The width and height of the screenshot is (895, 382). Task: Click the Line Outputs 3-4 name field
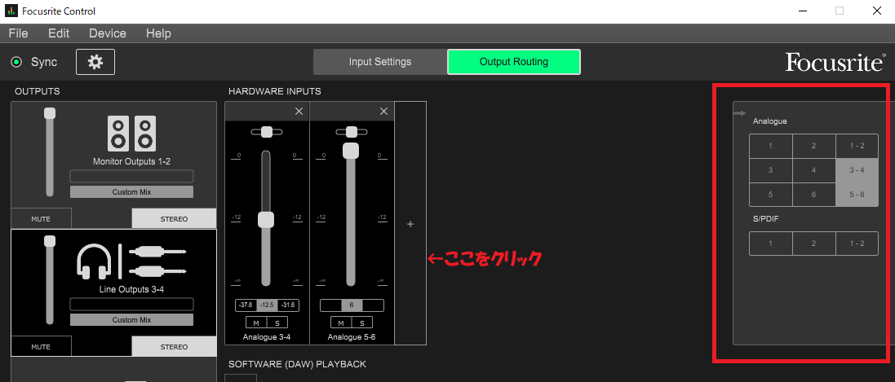[132, 304]
